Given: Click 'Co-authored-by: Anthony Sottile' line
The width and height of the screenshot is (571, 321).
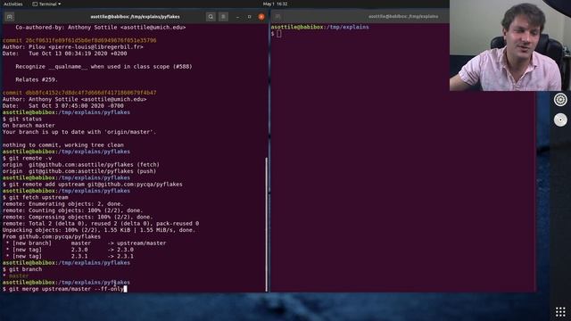Looking at the screenshot, I should click(x=101, y=28).
